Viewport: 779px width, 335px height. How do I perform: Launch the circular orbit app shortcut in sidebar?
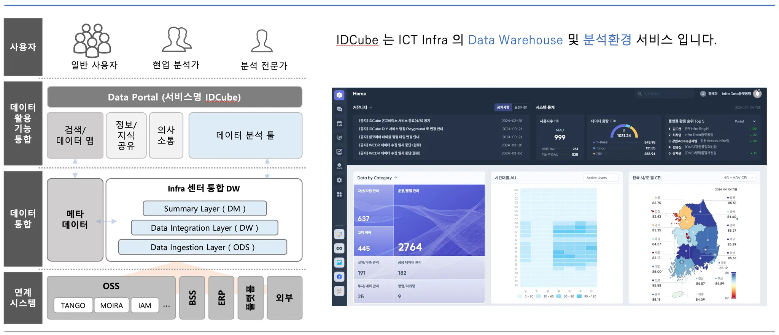(x=339, y=234)
